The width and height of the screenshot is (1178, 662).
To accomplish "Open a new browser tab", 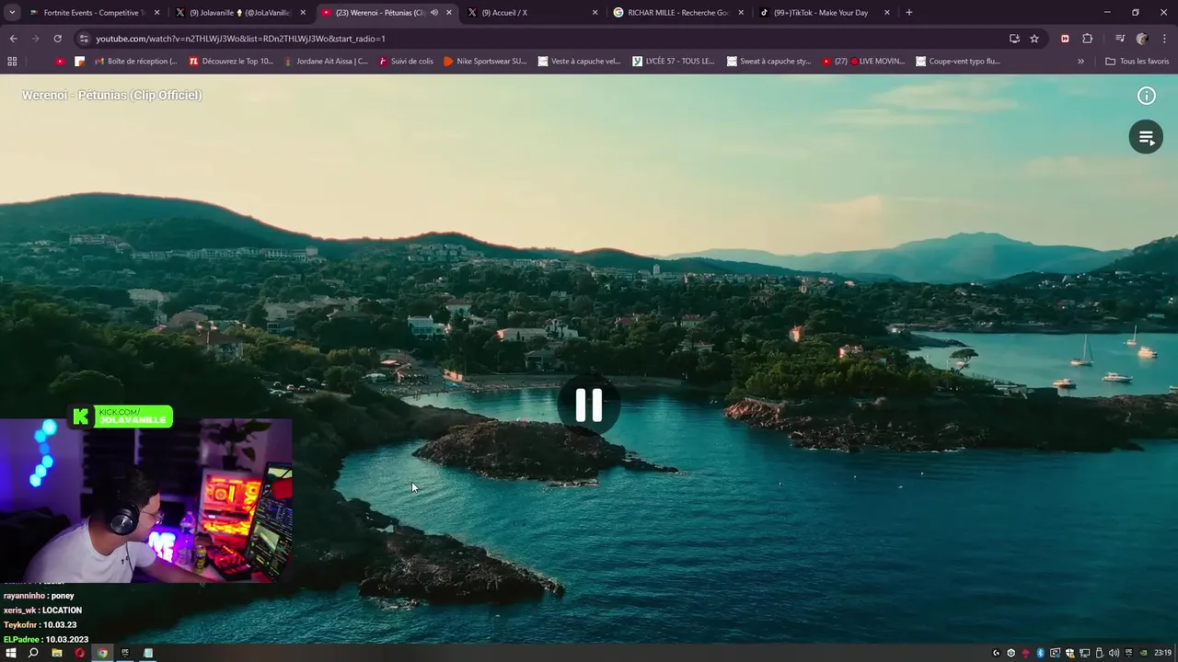I will click(909, 13).
